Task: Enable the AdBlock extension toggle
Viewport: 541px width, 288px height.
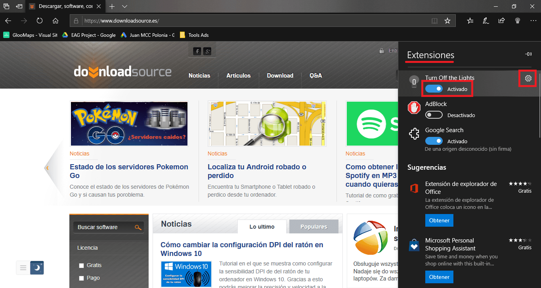Action: (x=434, y=115)
